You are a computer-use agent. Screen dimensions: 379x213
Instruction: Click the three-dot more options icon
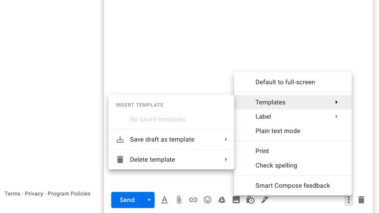(x=348, y=200)
